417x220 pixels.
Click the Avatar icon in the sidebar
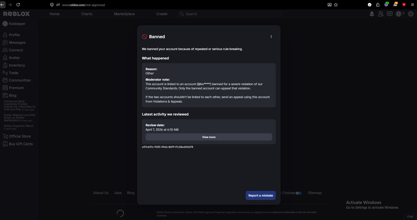tap(5, 58)
